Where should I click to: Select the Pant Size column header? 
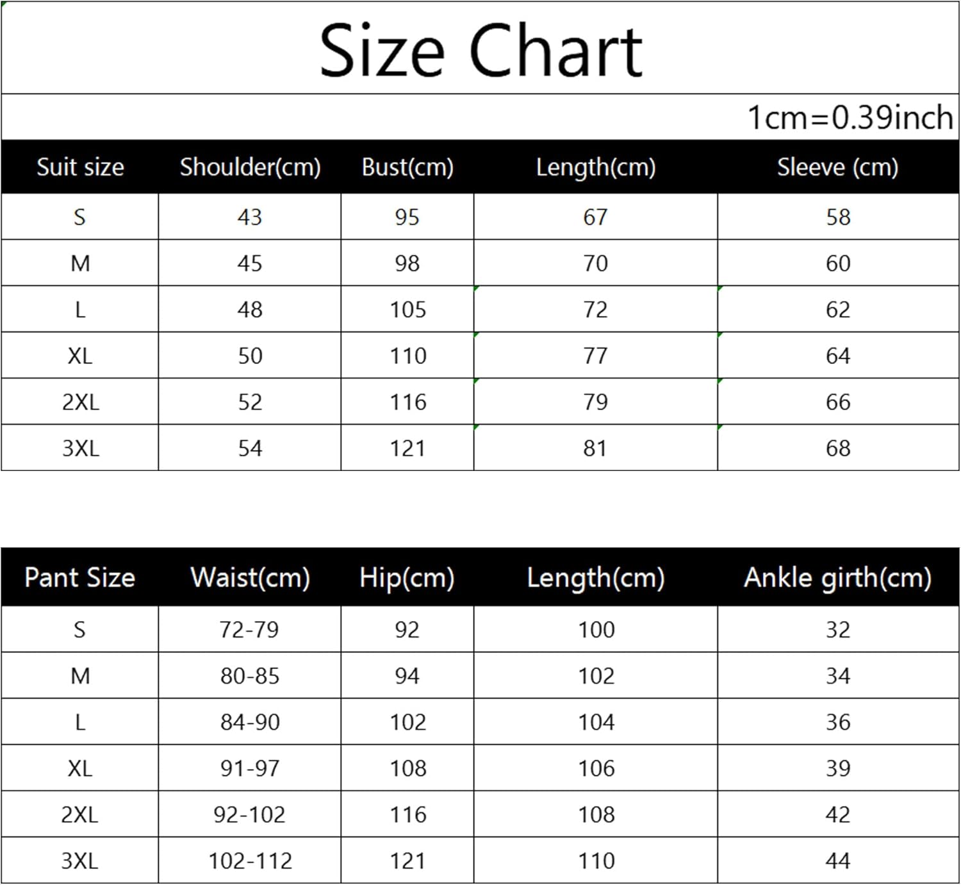(x=80, y=578)
